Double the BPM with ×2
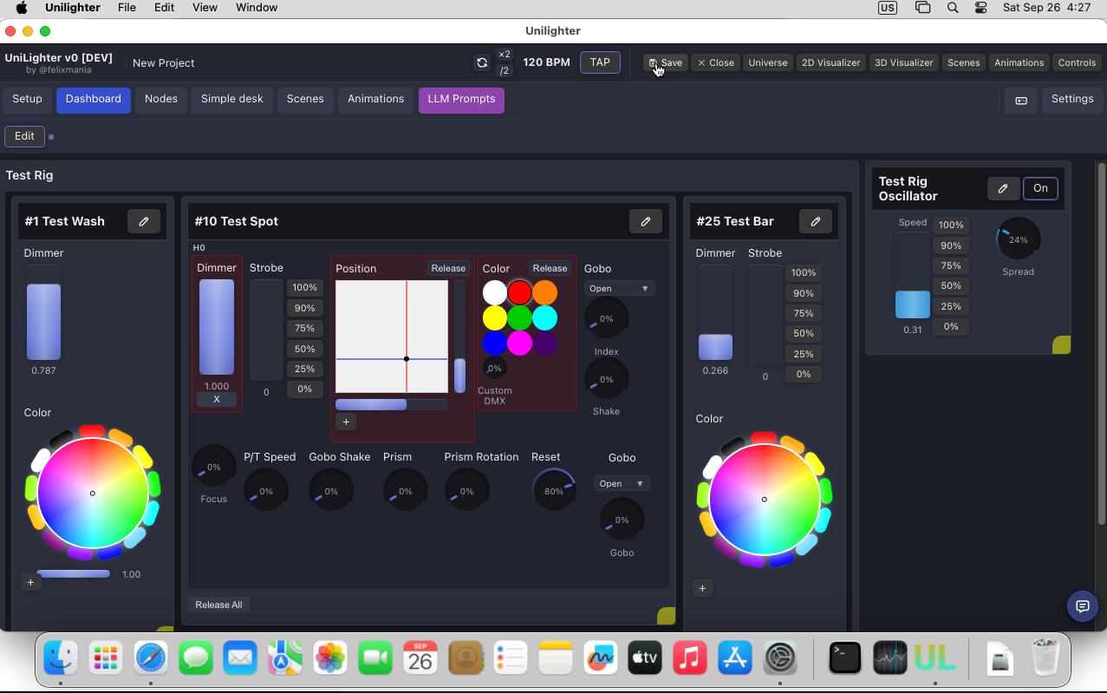This screenshot has height=693, width=1107. 505,54
